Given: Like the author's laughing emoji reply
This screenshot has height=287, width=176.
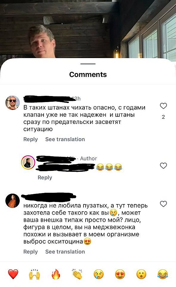Looking at the screenshot, I should click(163, 166).
